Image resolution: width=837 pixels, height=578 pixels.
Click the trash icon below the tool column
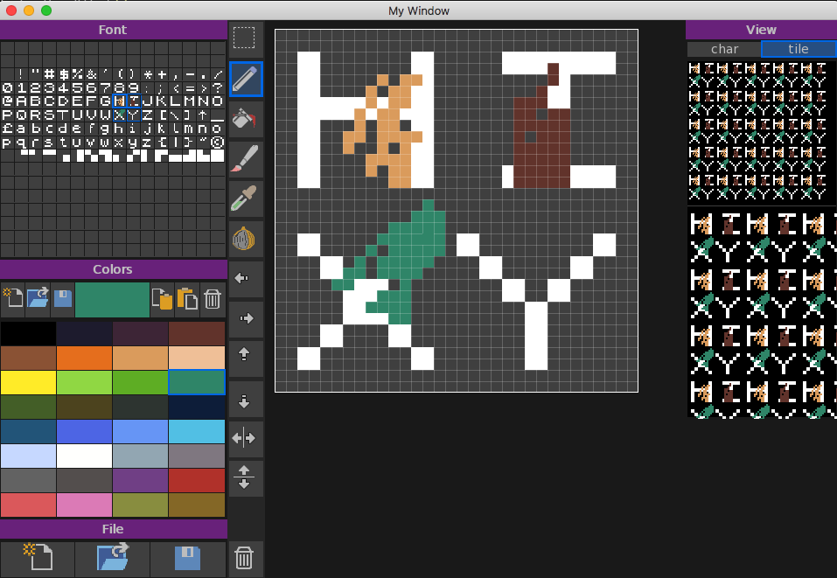(245, 558)
